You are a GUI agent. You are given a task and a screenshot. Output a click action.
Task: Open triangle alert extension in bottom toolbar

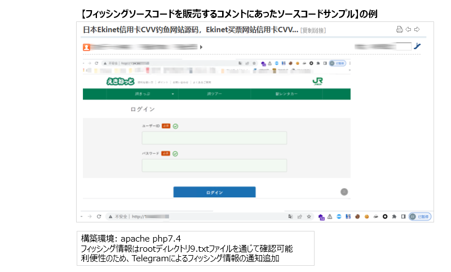[330, 217]
